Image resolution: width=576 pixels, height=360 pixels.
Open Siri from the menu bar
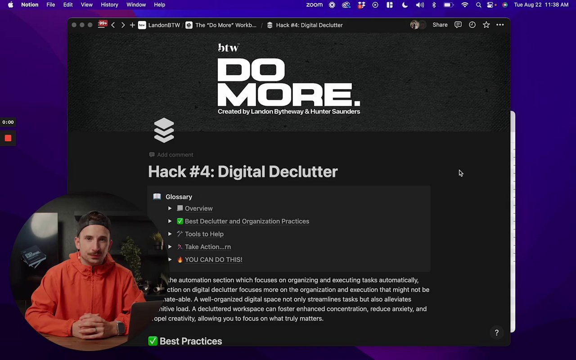(x=505, y=4)
